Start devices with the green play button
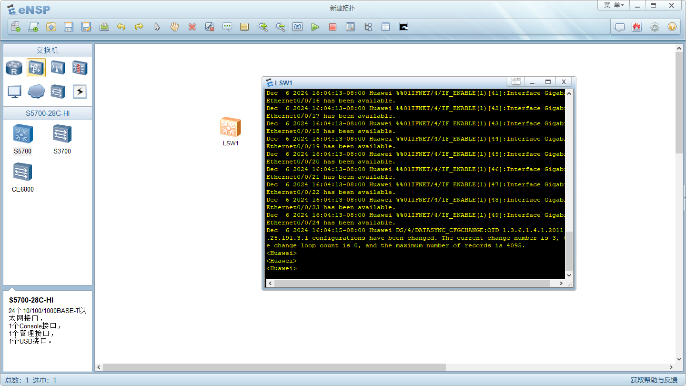Viewport: 686px width, 386px height. tap(315, 27)
